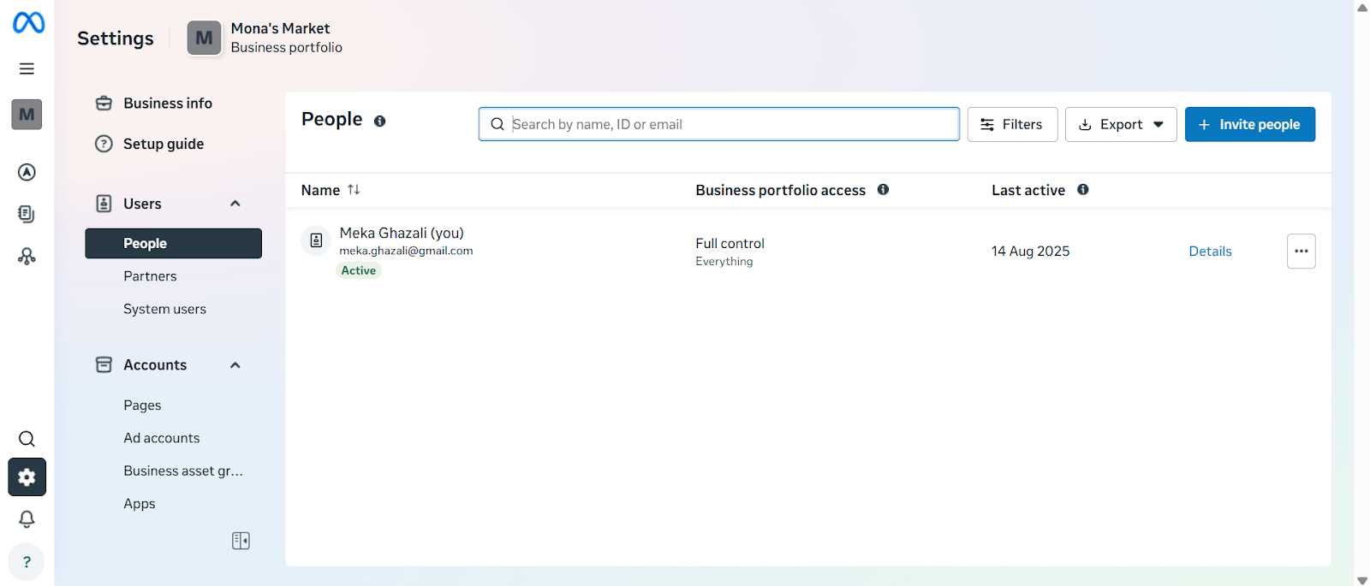The image size is (1370, 586).
Task: Open the notifications bell icon
Action: [27, 519]
